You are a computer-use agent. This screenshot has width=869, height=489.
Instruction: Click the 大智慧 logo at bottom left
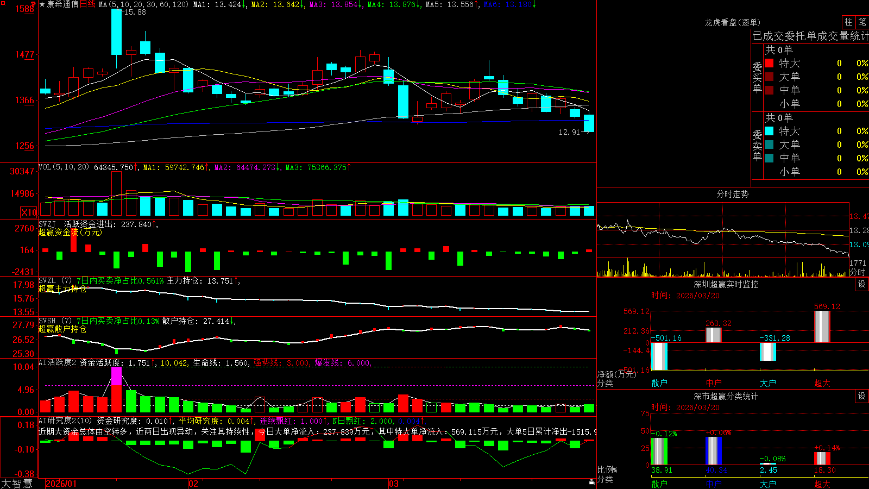(x=17, y=483)
